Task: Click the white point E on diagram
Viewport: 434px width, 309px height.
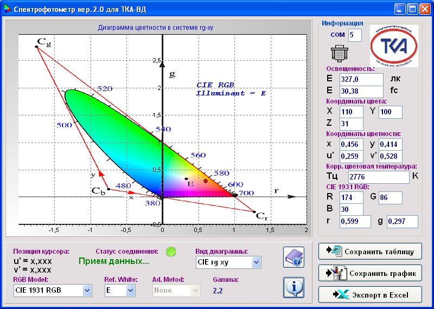Action: pyautogui.click(x=186, y=179)
